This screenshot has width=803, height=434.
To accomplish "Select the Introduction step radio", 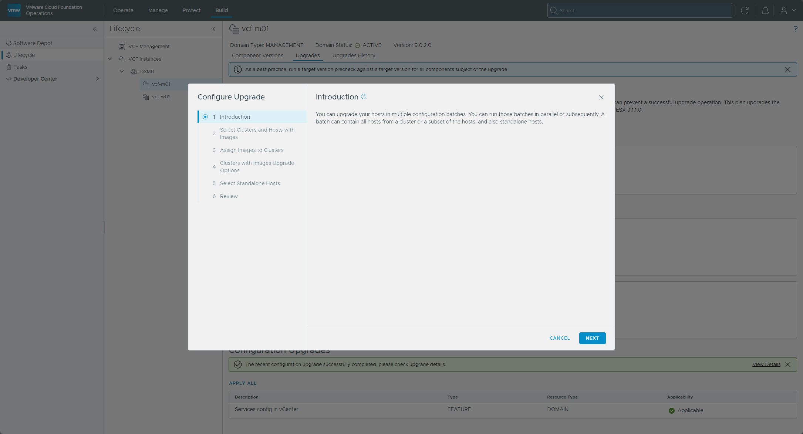I will pos(205,117).
